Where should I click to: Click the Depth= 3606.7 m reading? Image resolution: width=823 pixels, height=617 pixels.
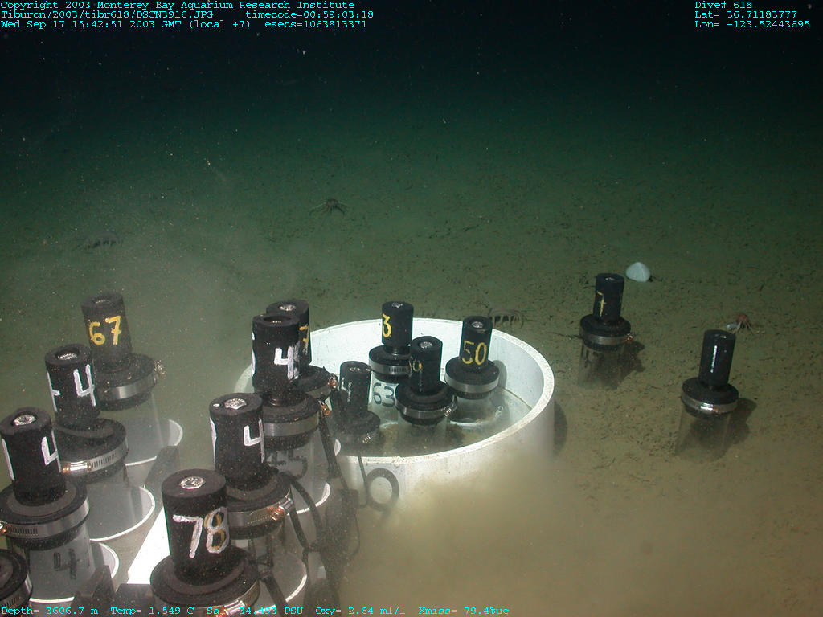(x=49, y=611)
